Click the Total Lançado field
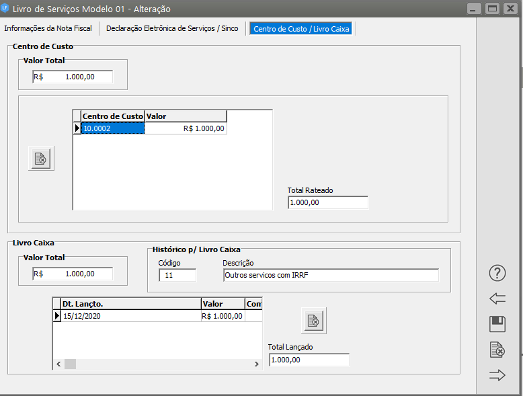This screenshot has height=396, width=523. click(x=309, y=360)
